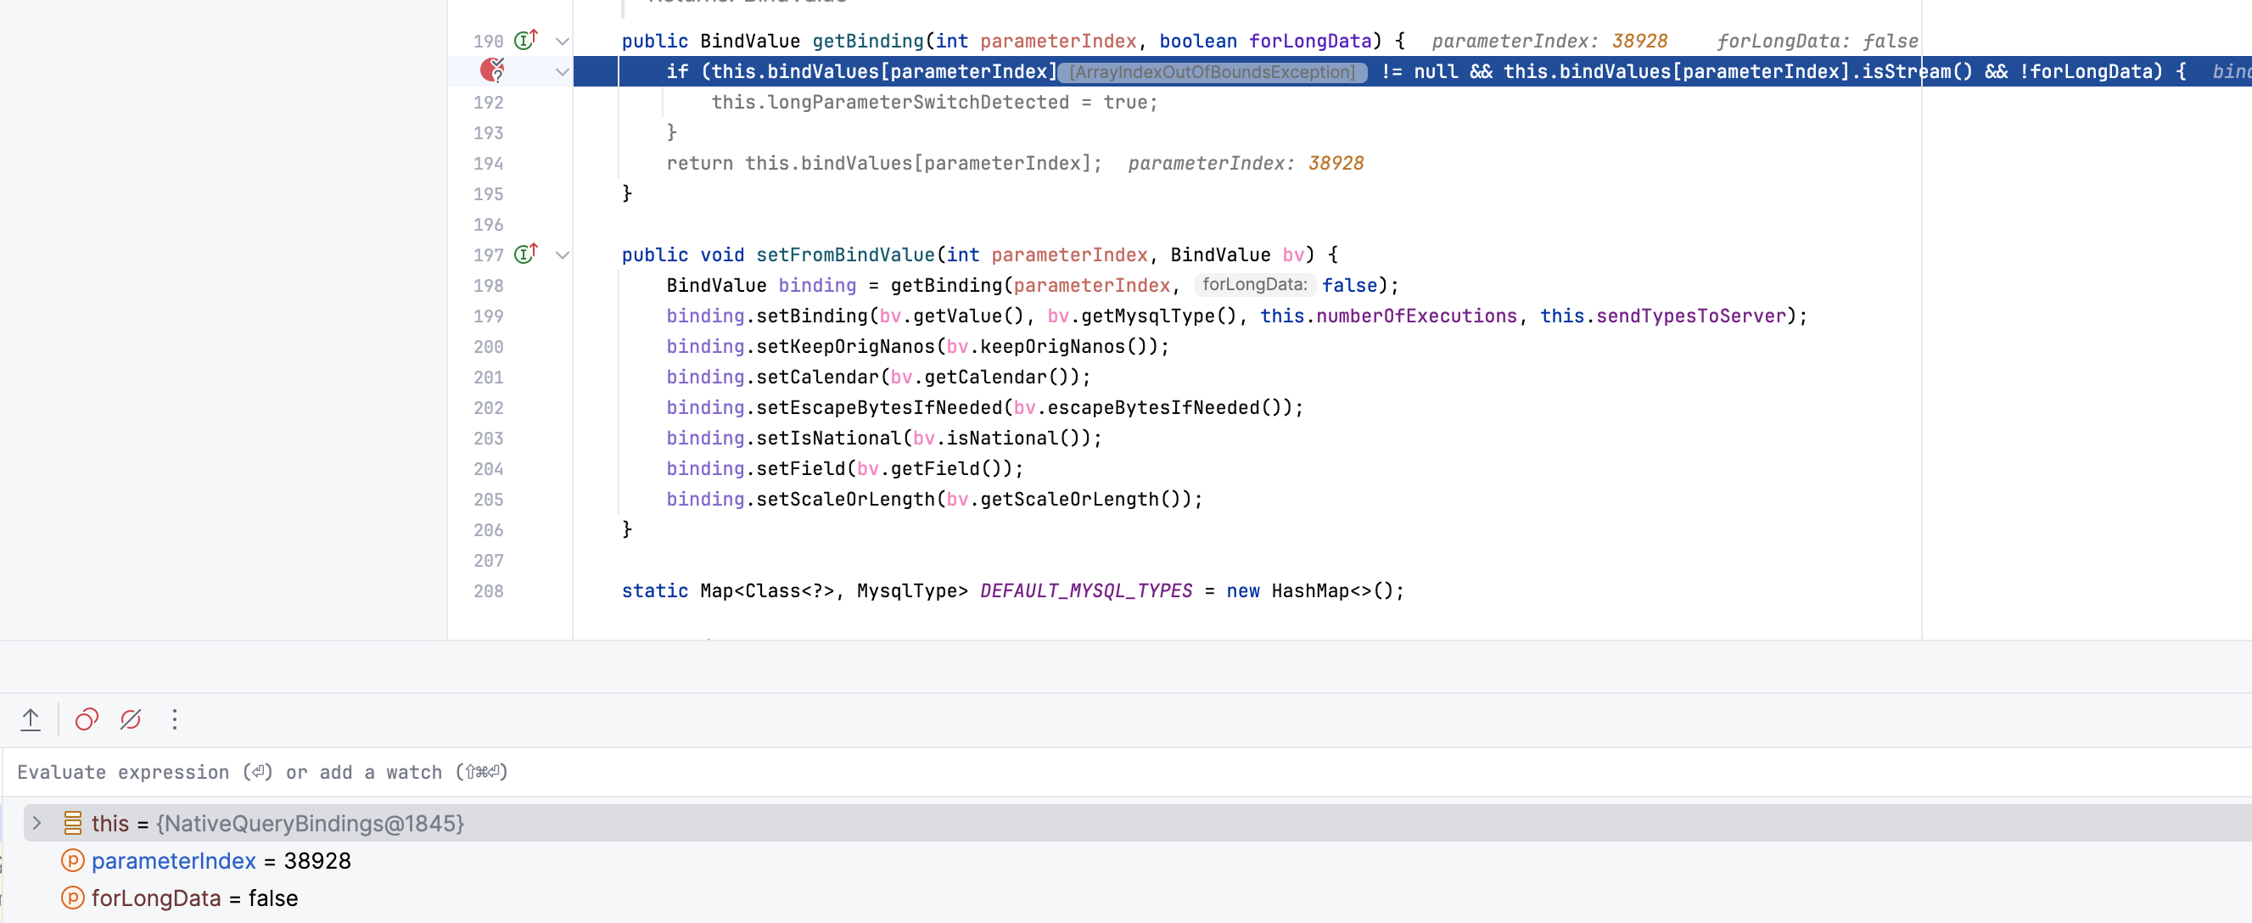Click line number 194 in the gutter
2252x923 pixels.
488,164
